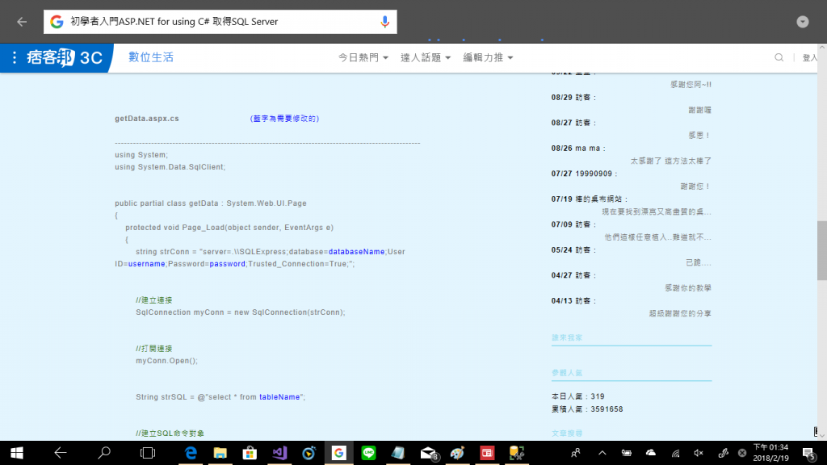827x465 pixels.
Task: Open battery status tray icon
Action: 626,453
